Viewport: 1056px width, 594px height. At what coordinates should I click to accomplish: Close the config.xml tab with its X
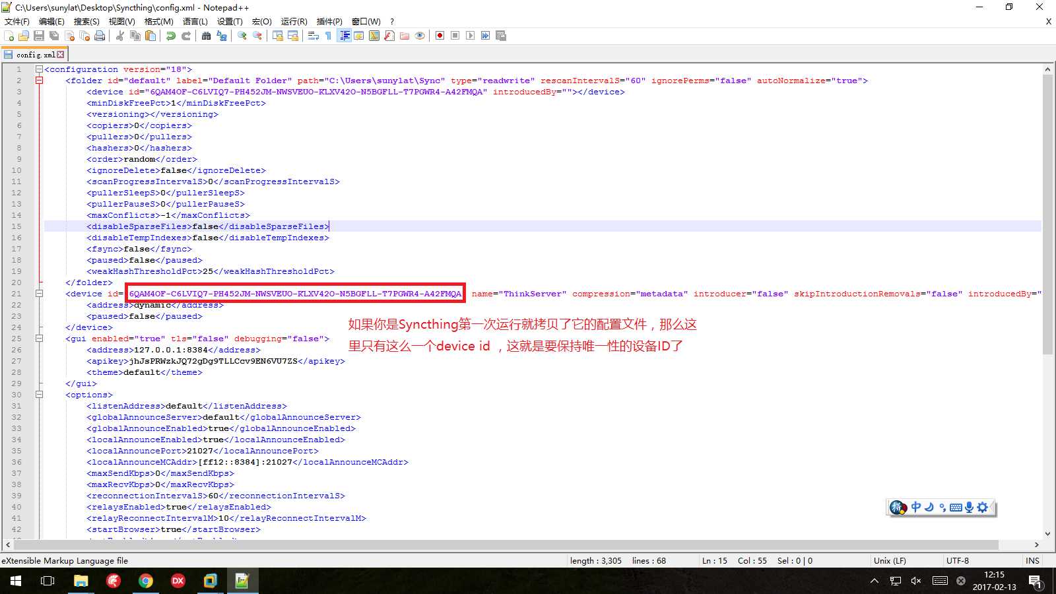(61, 55)
